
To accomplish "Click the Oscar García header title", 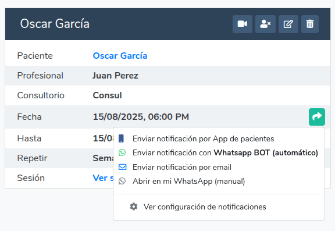I will tap(55, 23).
